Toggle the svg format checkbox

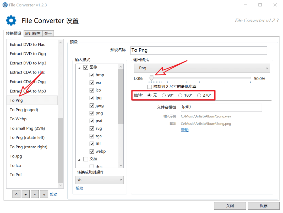point(92,128)
